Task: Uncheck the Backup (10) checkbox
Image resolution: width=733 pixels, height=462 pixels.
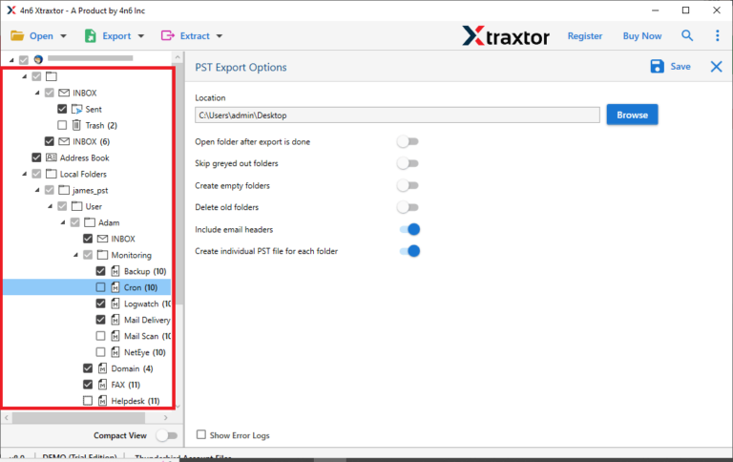Action: coord(100,271)
